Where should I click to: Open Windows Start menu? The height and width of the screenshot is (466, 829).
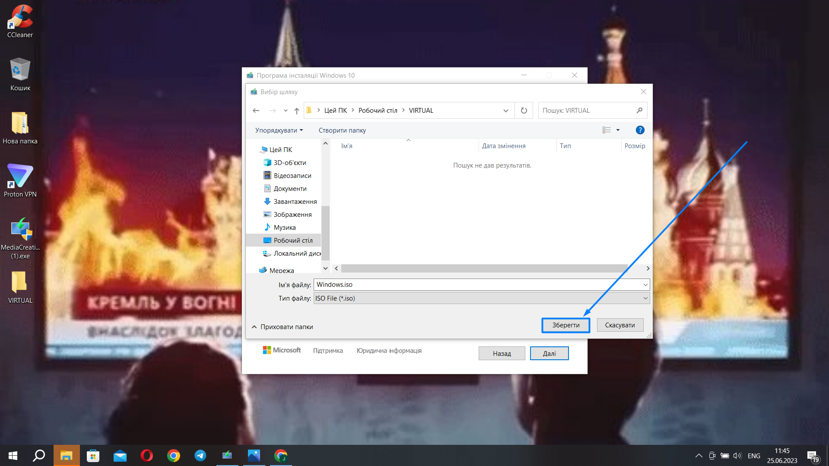(13, 456)
